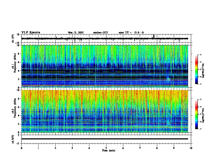215x166 pixels.
Task: Click the ch.1 "Frequency (kHz)" axis label
Action: [15, 63]
